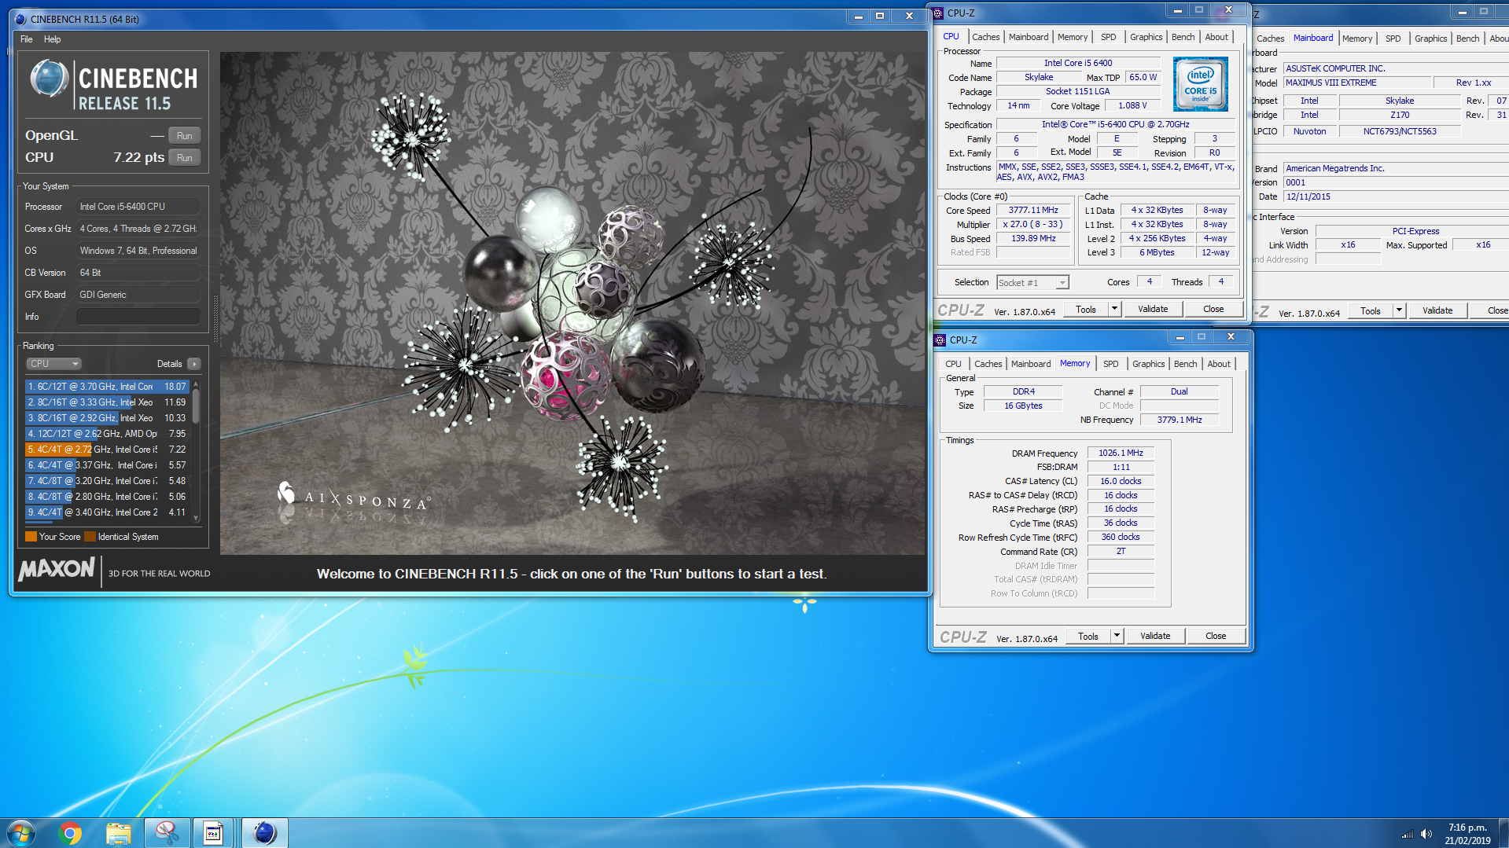Viewport: 1509px width, 848px height.
Task: Click the Show Desktop strip on taskbar
Action: [1503, 833]
